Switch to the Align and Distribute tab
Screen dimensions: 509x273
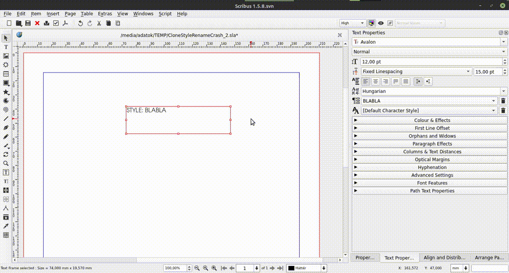444,258
